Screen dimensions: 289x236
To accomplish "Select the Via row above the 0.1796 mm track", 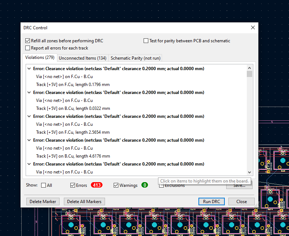I will point(64,77).
